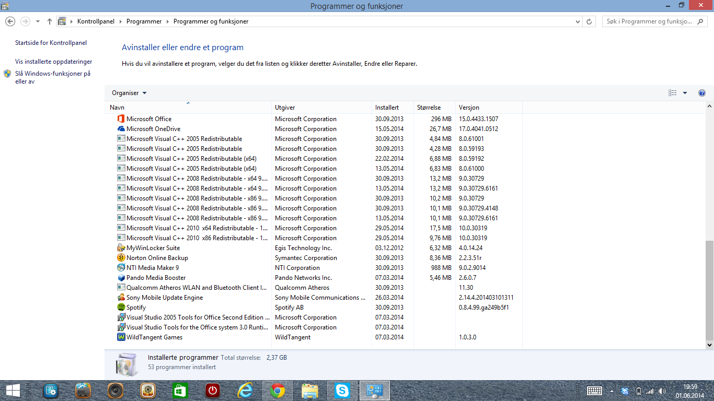Click the vertical scrollbar thumb
The height and width of the screenshot is (401, 714).
709,290
